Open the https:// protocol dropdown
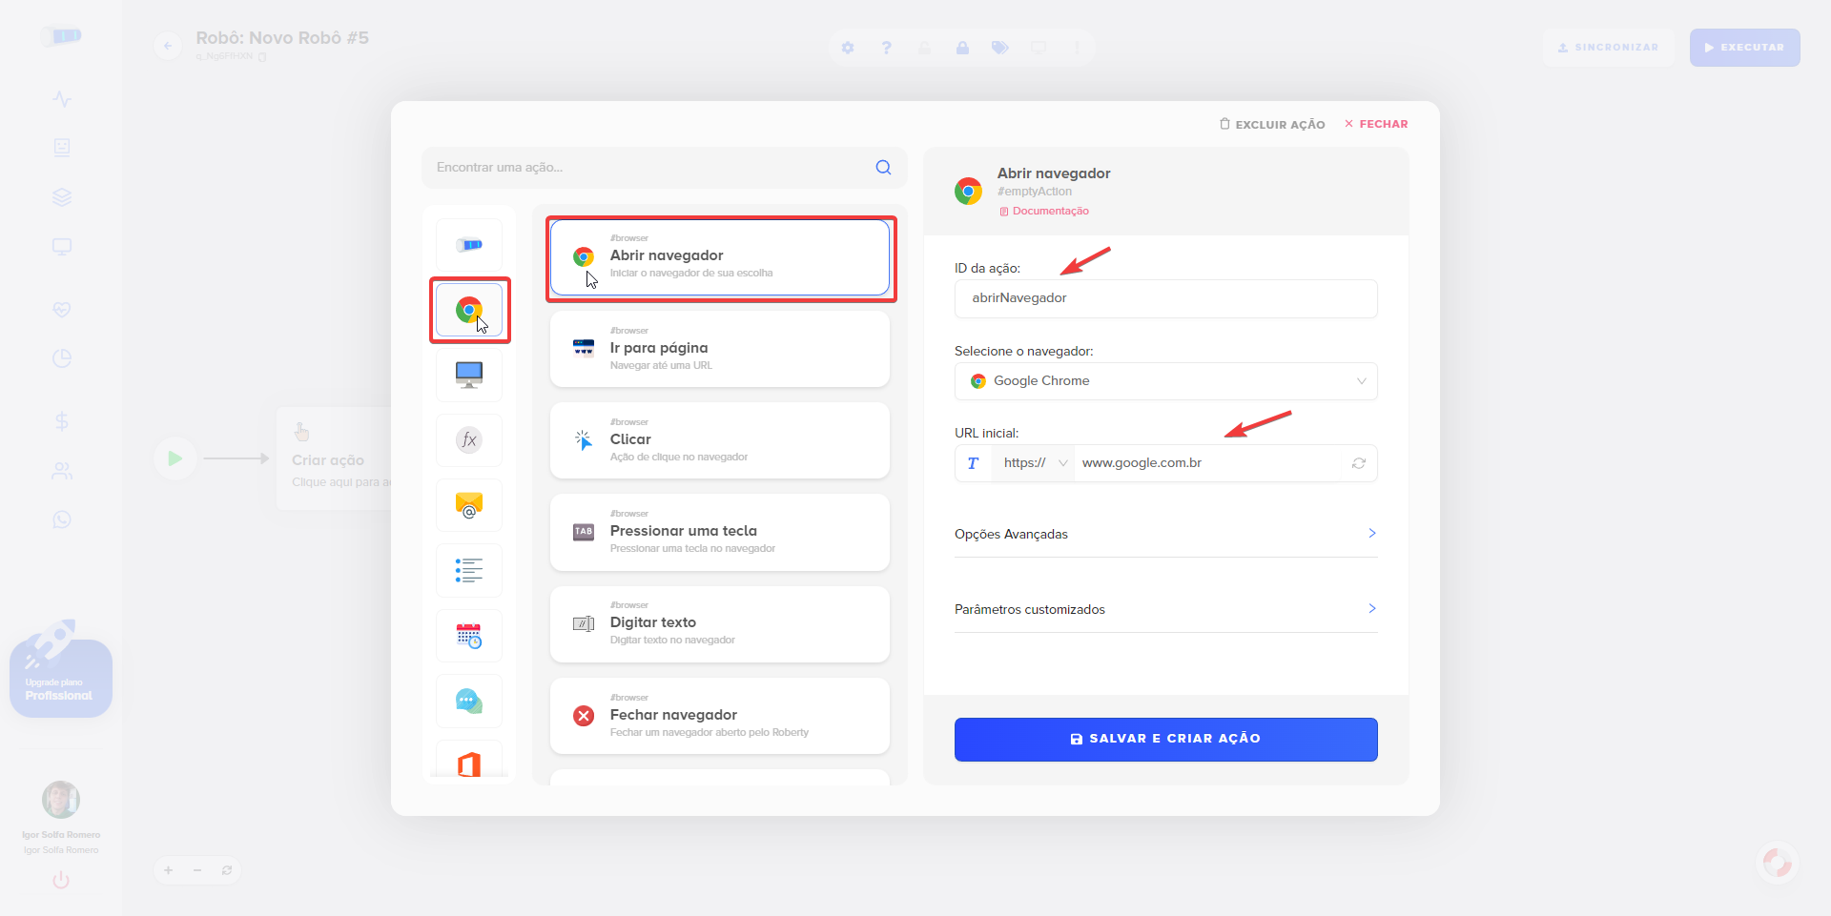 (1034, 463)
